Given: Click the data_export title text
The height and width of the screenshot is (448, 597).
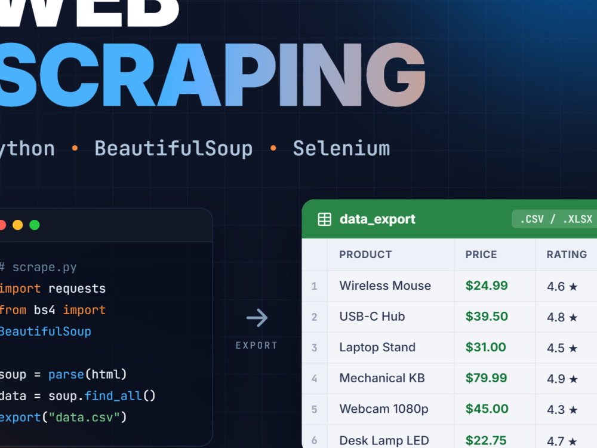Looking at the screenshot, I should (377, 219).
